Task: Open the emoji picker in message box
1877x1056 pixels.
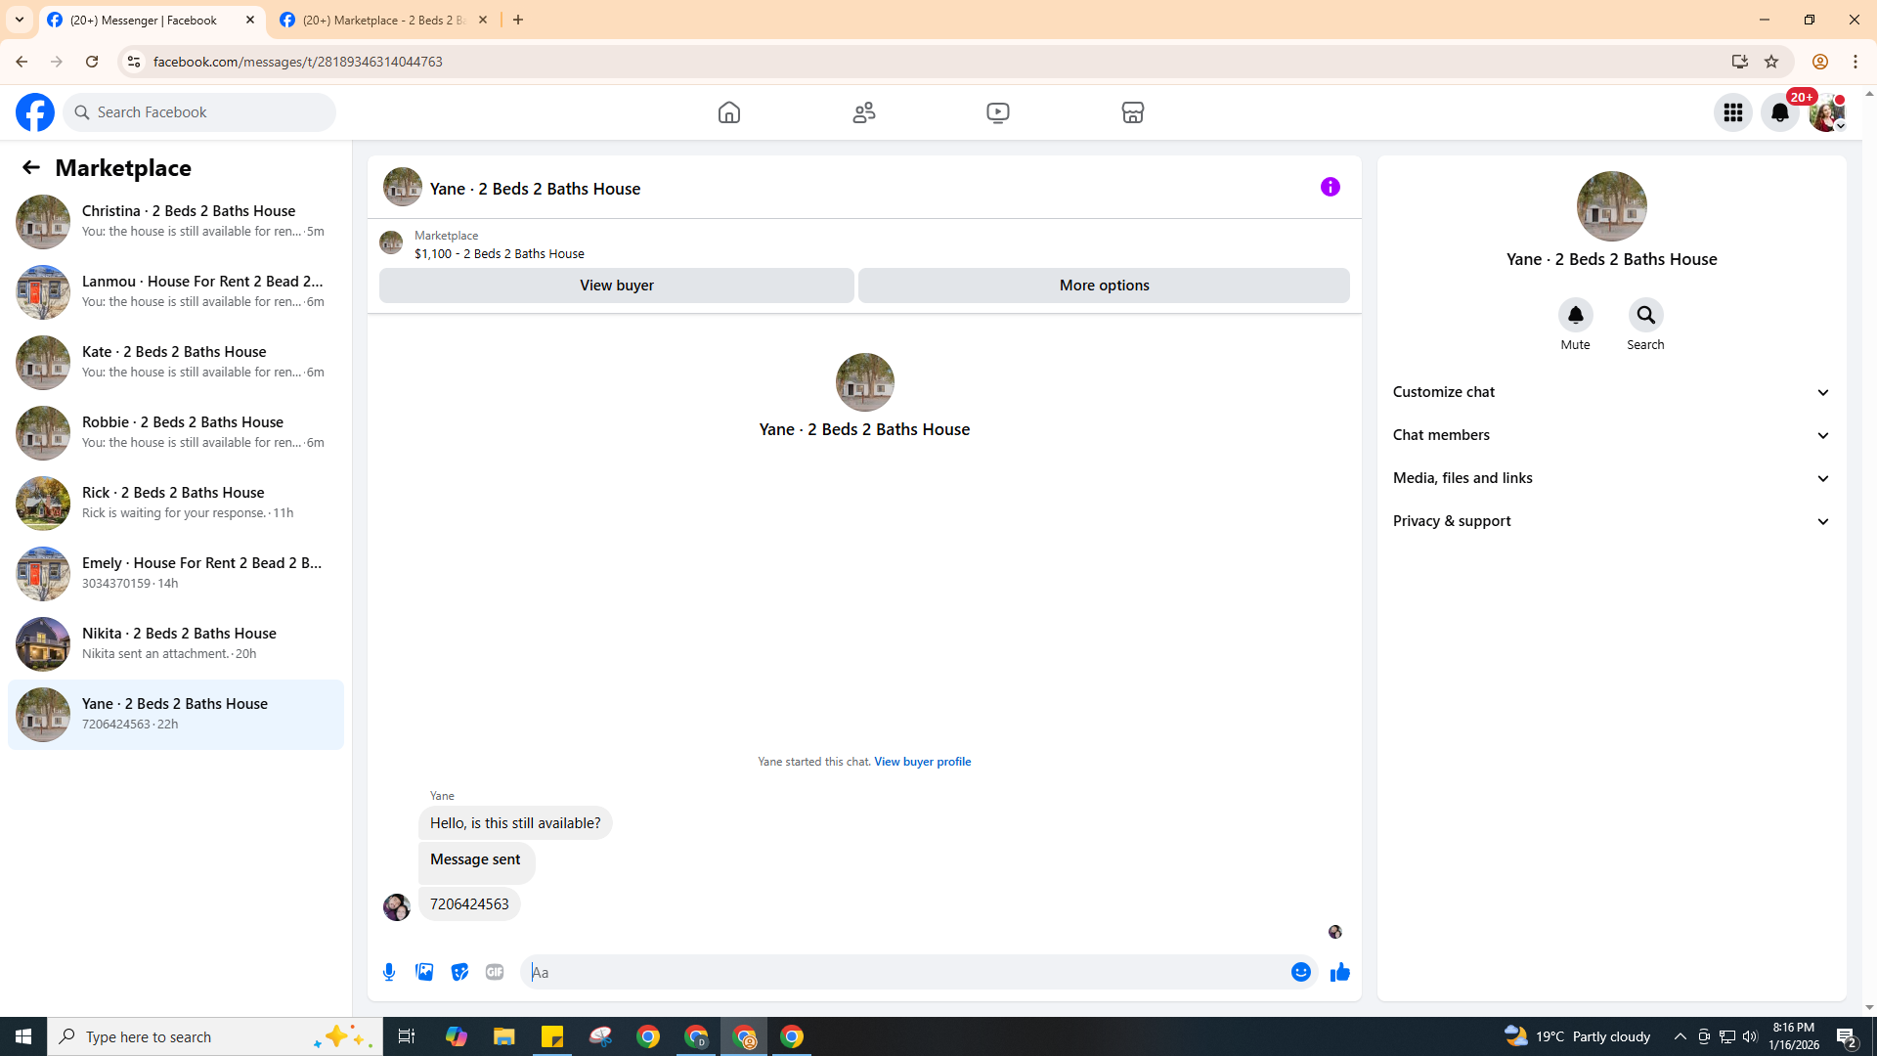Action: pyautogui.click(x=1300, y=972)
